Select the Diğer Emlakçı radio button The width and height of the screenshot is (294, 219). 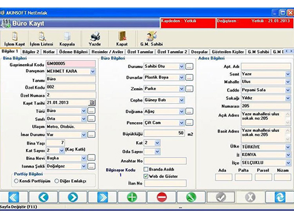pos(56,181)
